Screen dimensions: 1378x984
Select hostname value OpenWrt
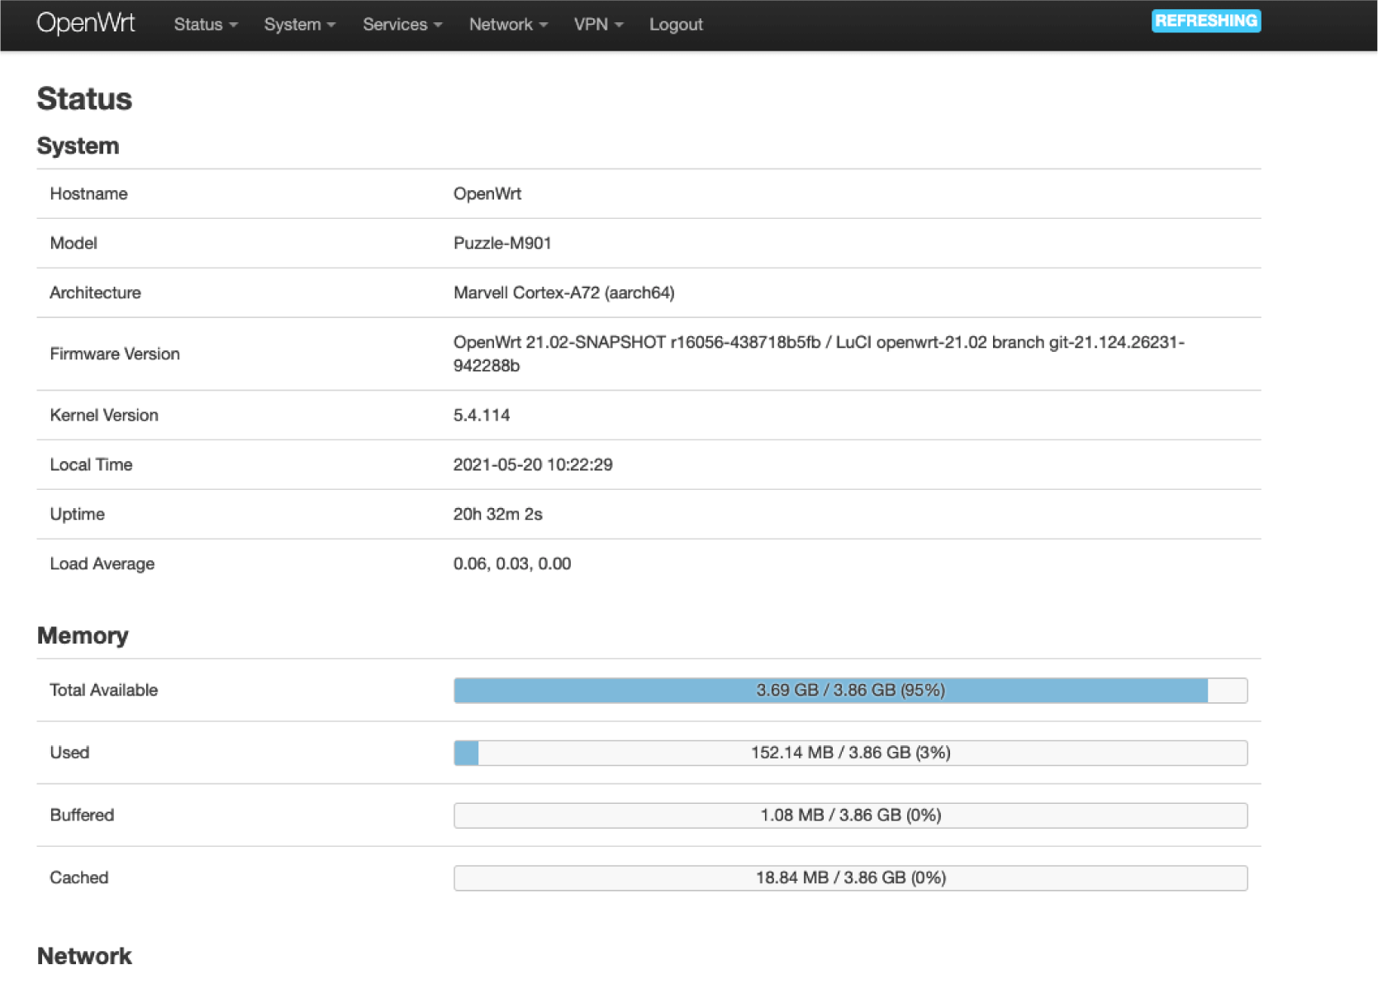point(487,194)
